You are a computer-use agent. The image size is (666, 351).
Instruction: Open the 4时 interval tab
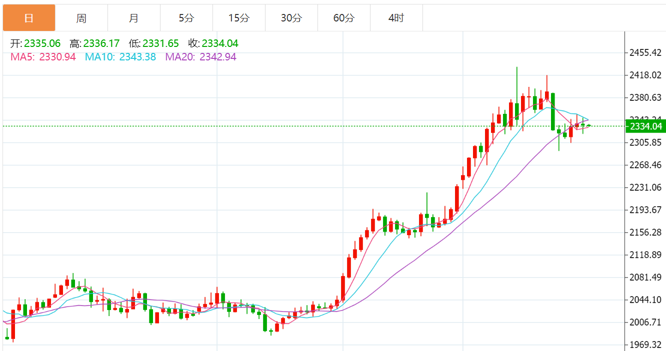(x=396, y=18)
